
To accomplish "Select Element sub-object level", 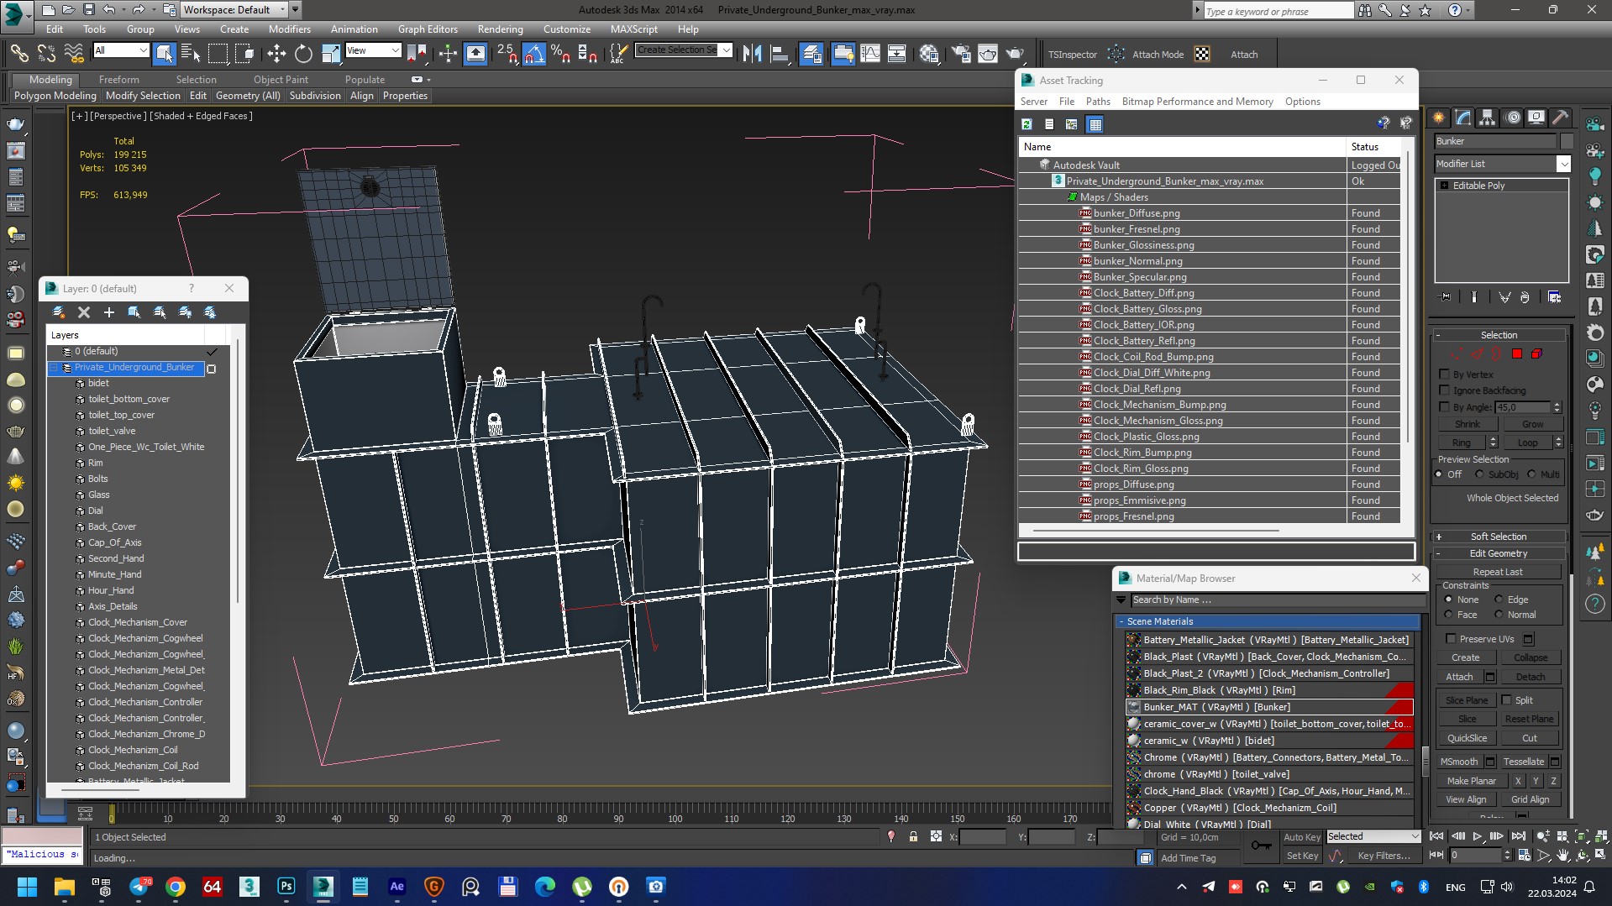I will [x=1536, y=353].
